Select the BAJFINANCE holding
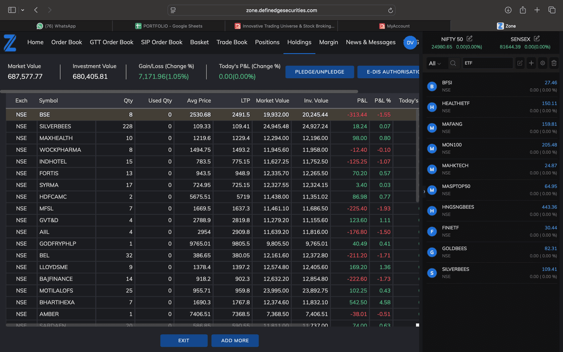563x352 pixels. 56,278
